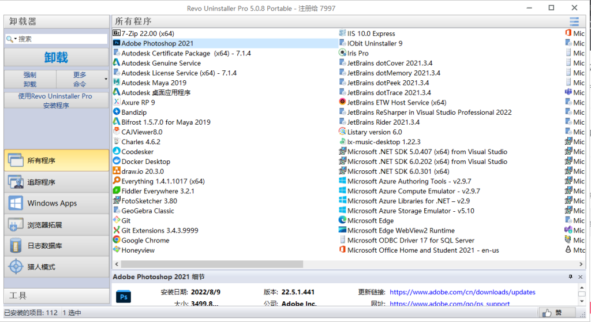Select Microsoft .NET SDK 6.0.301 (x64) row
Viewport: 591px width, 322px height.
(x=398, y=171)
